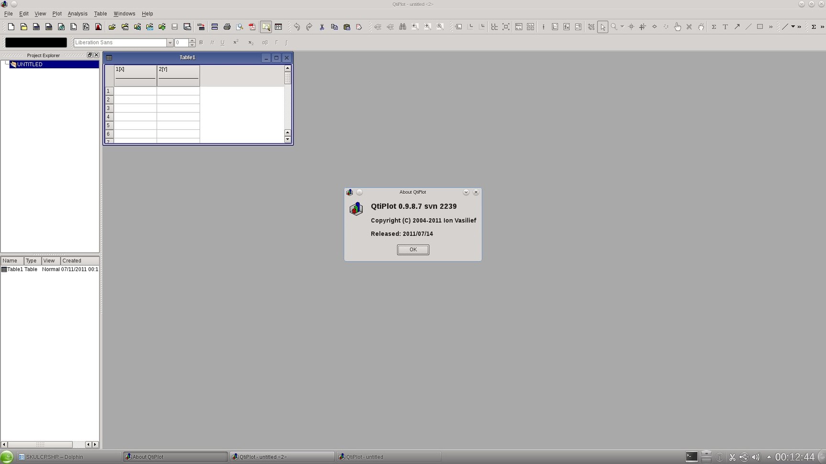Open the line style dropdown arrow
The image size is (826, 464).
pos(793,27)
